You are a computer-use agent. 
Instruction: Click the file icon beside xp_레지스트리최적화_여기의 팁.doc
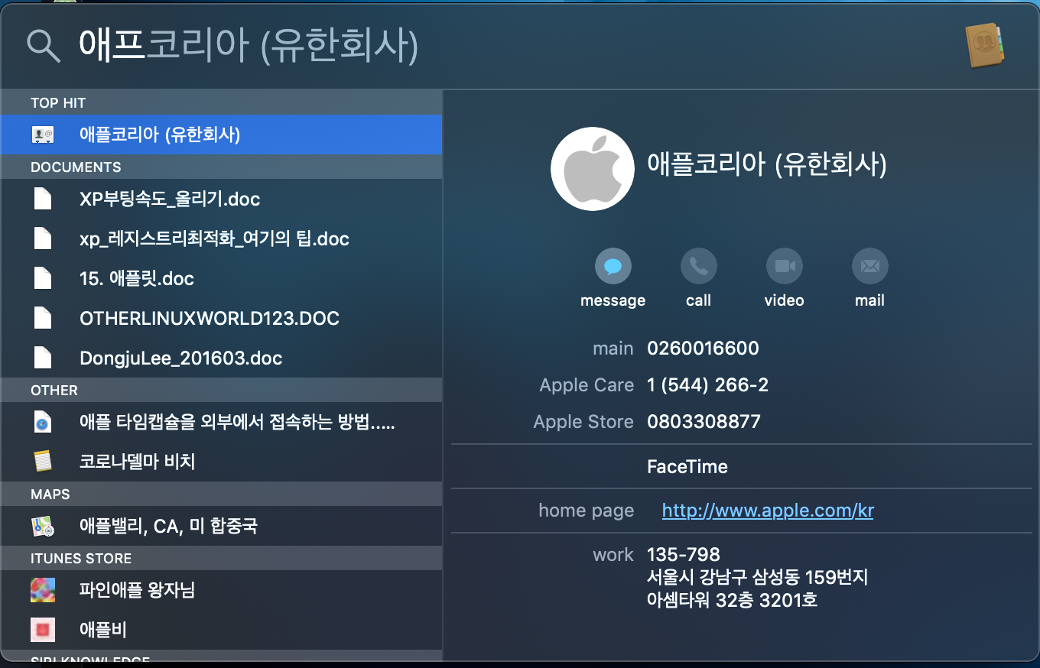(x=43, y=238)
